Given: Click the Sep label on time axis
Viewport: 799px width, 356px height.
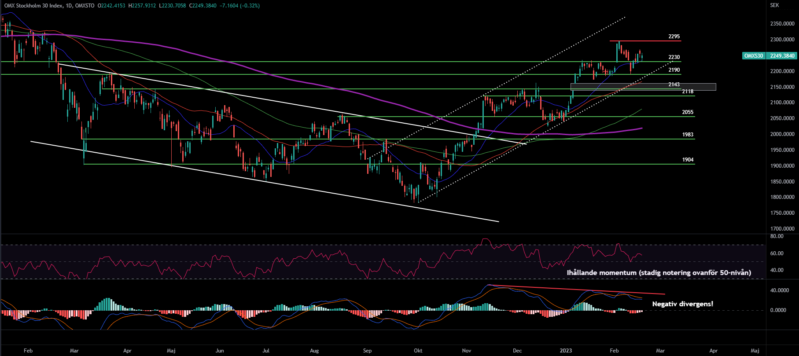Looking at the screenshot, I should coord(367,351).
